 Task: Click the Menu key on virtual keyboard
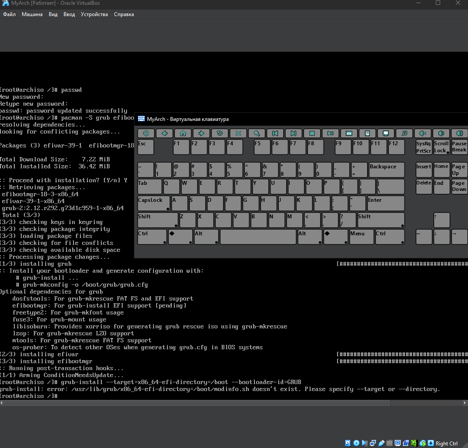pos(361,237)
